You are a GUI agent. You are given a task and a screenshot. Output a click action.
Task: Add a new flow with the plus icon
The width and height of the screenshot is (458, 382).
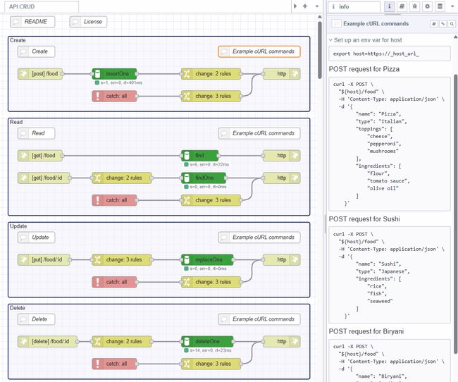[x=304, y=6]
